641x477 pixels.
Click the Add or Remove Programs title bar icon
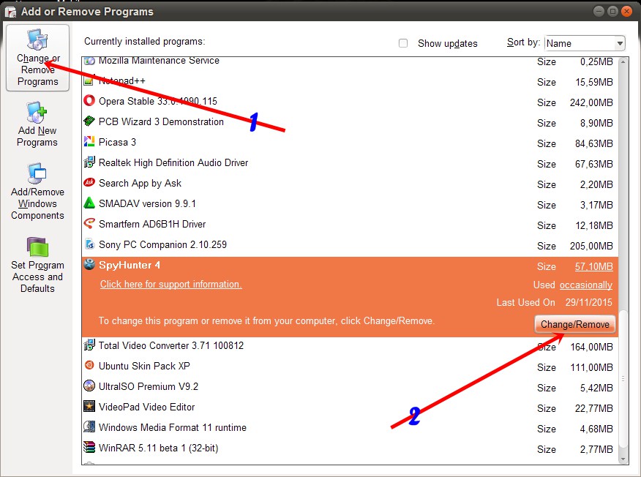pos(10,12)
